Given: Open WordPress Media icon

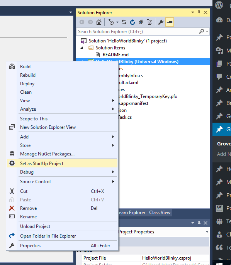Looking at the screenshot, I should click(219, 51).
